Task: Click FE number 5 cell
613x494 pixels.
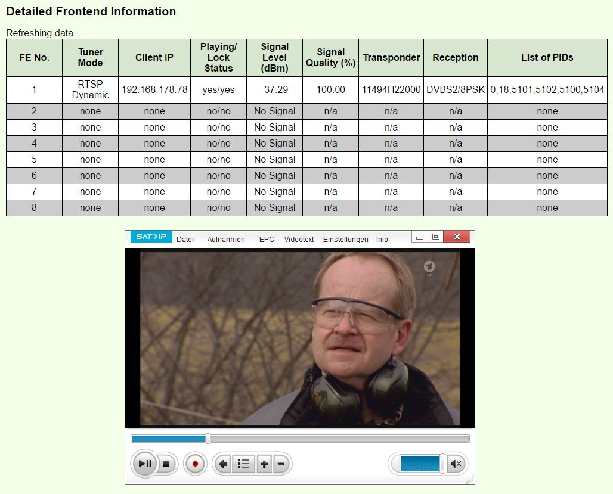Action: click(x=35, y=160)
